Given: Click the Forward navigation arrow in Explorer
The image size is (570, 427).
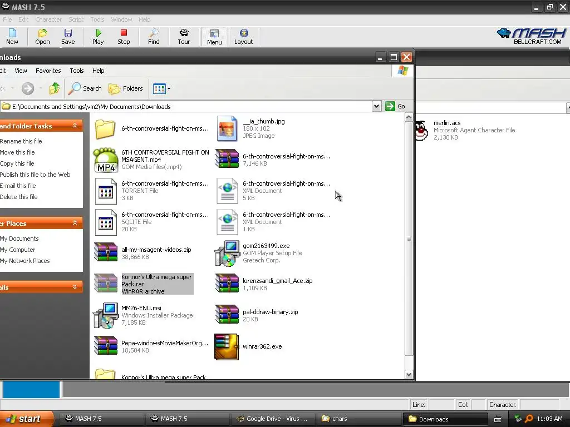Looking at the screenshot, I should pyautogui.click(x=28, y=88).
